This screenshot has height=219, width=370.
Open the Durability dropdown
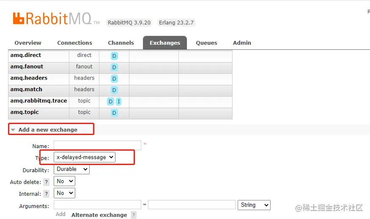[72, 169]
